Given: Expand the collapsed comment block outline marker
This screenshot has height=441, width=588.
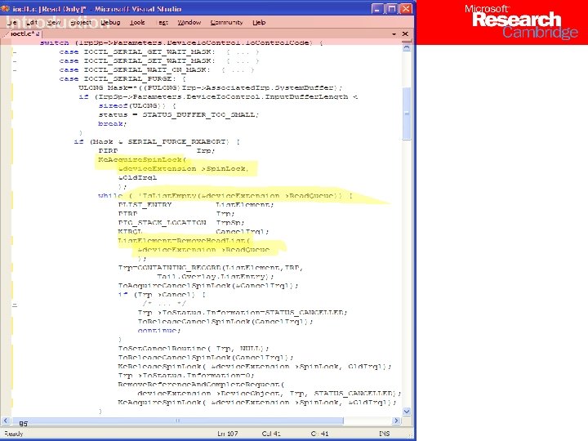Looking at the screenshot, I should point(15,305).
